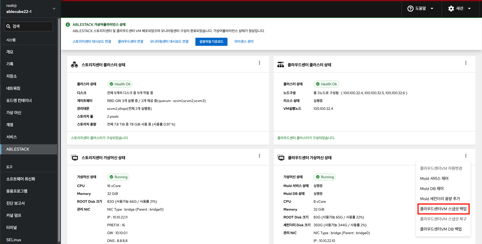Expand the 세션 dropdown arrow
482x244 pixels.
click(x=469, y=9)
